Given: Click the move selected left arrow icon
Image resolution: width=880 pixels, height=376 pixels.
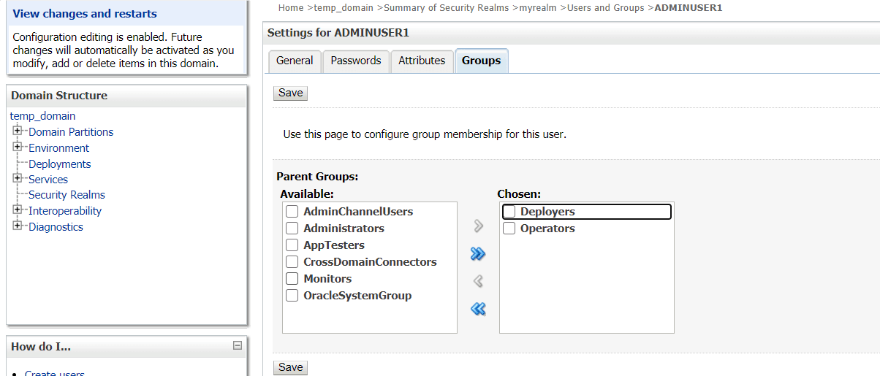Looking at the screenshot, I should pyautogui.click(x=479, y=281).
